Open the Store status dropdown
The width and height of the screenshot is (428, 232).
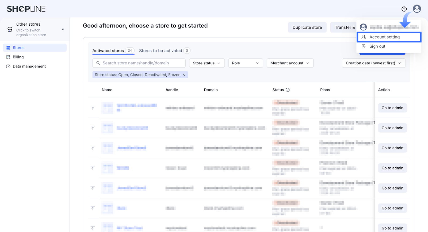point(207,63)
